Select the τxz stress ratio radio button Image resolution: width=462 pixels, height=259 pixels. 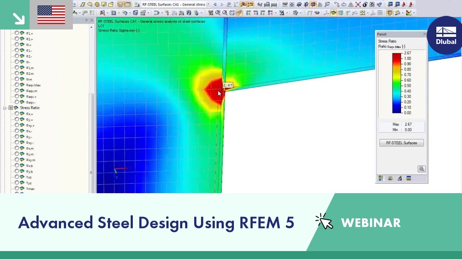17,177
